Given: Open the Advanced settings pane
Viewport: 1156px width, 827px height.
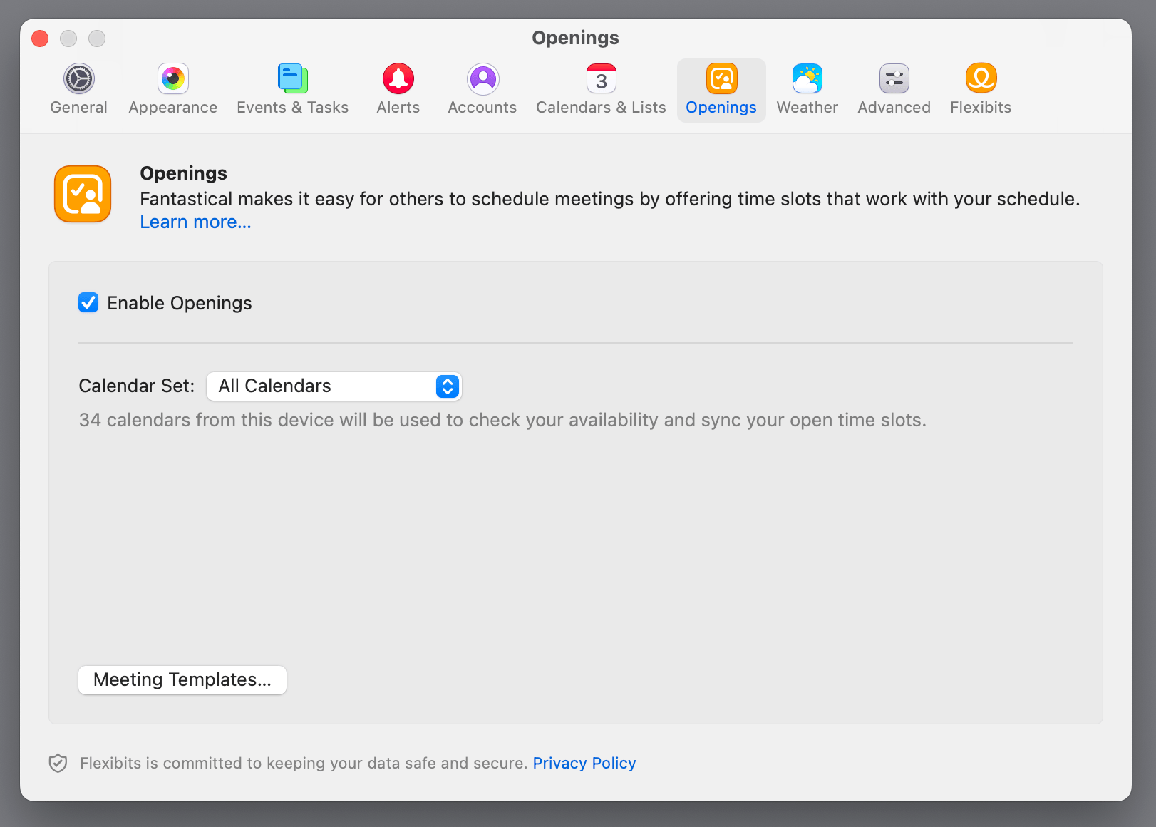Looking at the screenshot, I should click(894, 91).
